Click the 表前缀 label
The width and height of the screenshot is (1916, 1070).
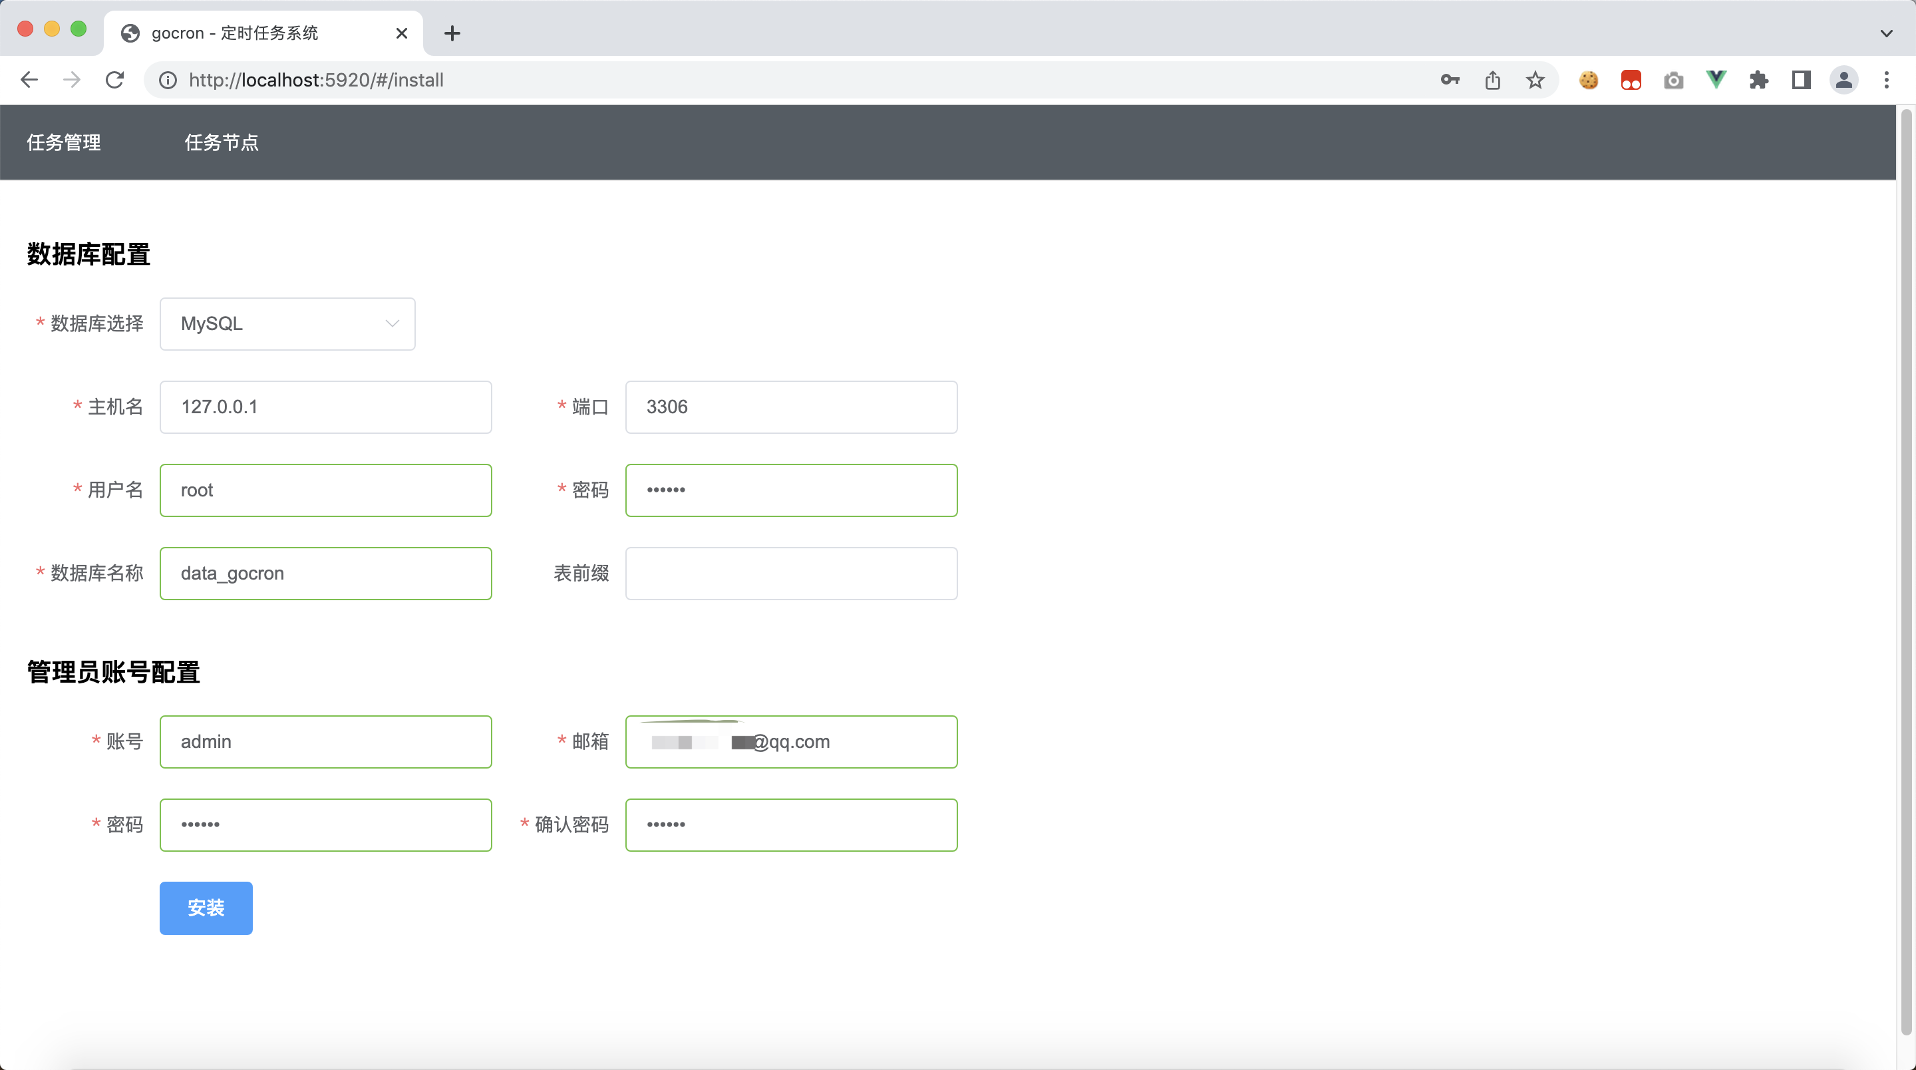(x=581, y=574)
